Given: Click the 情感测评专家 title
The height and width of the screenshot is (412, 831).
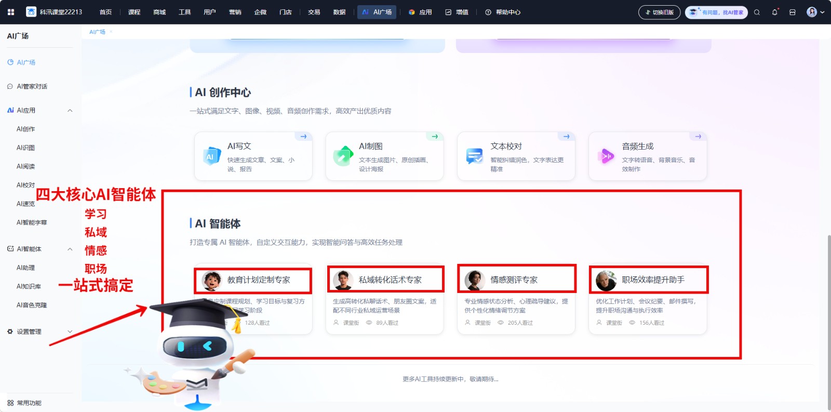Looking at the screenshot, I should click(x=514, y=280).
